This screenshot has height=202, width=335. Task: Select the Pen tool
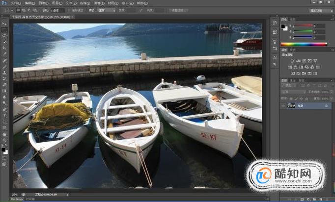pos(4,110)
